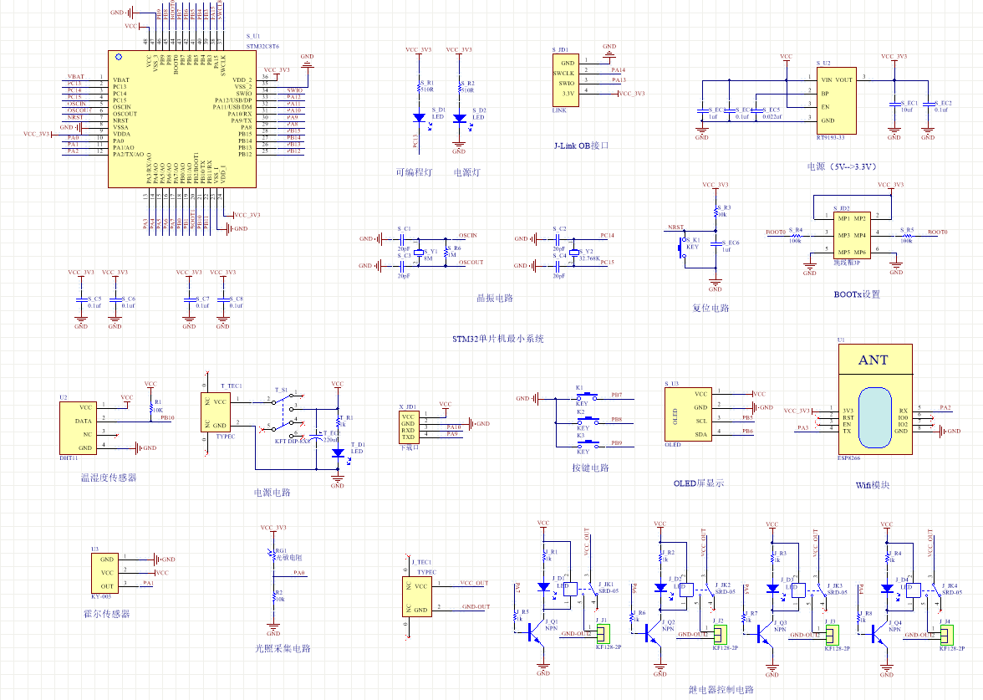983x700 pixels.
Task: Select the STM32C8T6 microcontroller chip
Action: (181, 118)
